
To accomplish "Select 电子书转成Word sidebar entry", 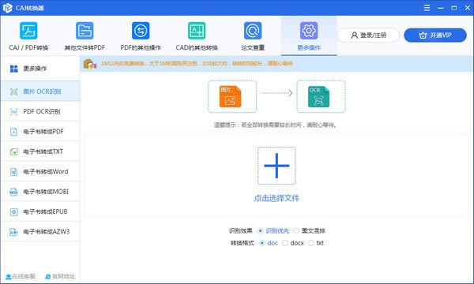I will 40,171.
